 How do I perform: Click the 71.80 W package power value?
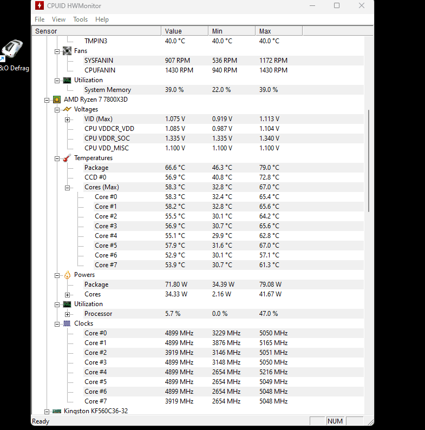click(176, 285)
